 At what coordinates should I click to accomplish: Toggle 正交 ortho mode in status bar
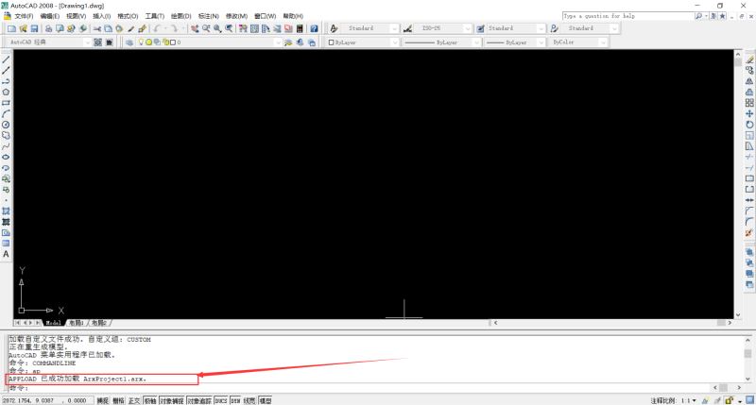click(x=134, y=400)
